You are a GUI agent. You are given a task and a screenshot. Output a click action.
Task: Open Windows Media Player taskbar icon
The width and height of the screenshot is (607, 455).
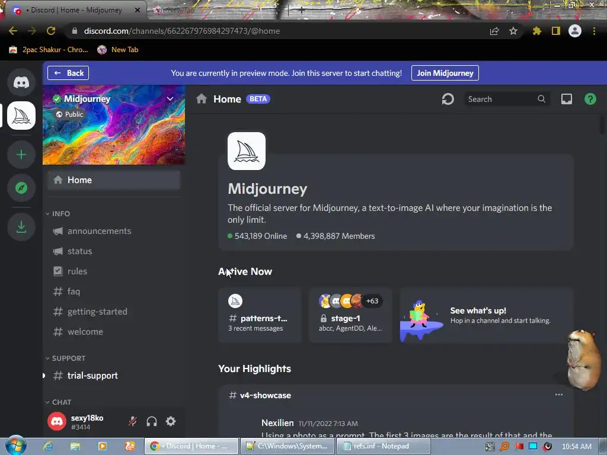point(102,446)
